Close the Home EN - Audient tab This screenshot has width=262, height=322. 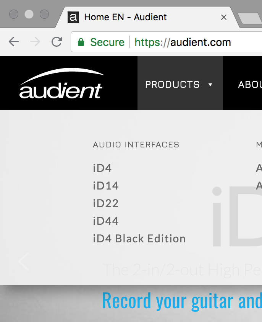coord(224,17)
